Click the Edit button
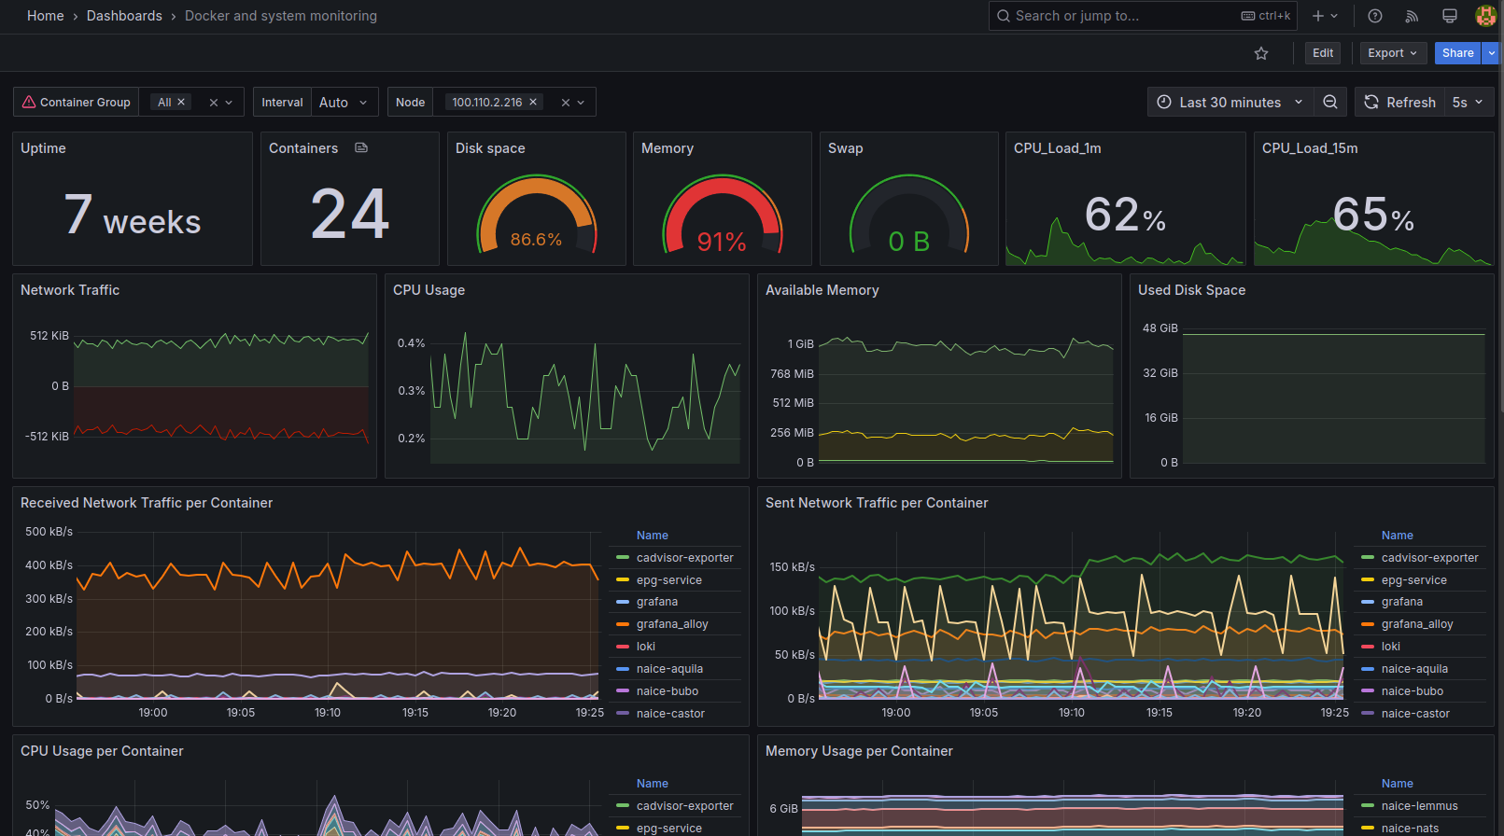This screenshot has height=836, width=1504. (1322, 53)
